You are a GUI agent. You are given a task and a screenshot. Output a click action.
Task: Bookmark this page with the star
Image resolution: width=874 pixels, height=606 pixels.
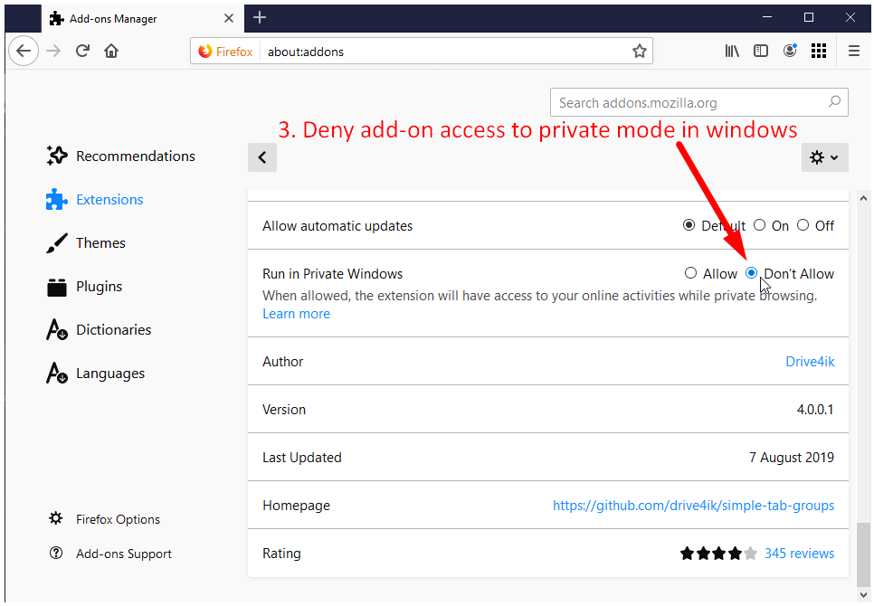[640, 52]
